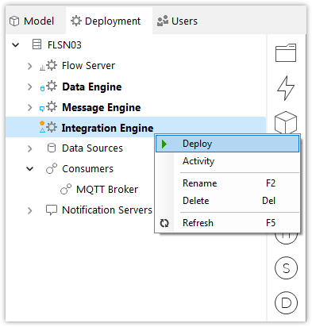Select the MQTT Broker tree item
This screenshot has width=312, height=327.
tap(107, 190)
